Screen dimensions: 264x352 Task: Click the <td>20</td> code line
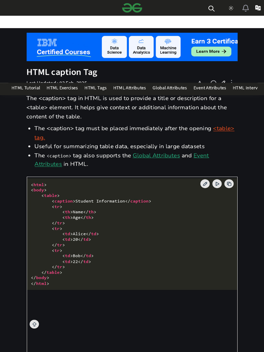pos(77,240)
